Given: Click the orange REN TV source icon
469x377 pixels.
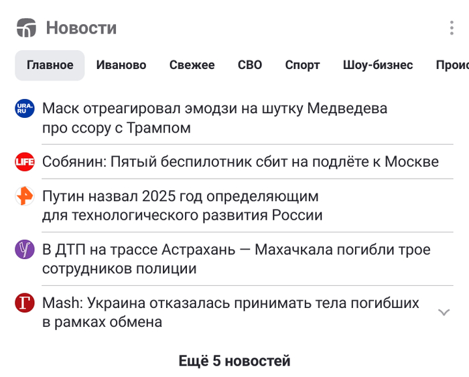Looking at the screenshot, I should tap(25, 196).
